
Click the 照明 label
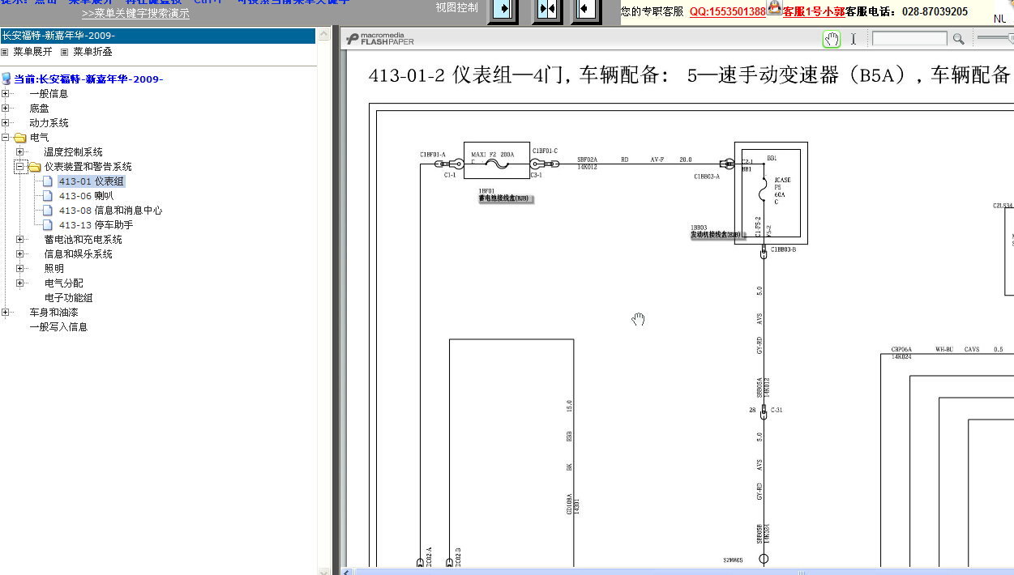point(53,269)
